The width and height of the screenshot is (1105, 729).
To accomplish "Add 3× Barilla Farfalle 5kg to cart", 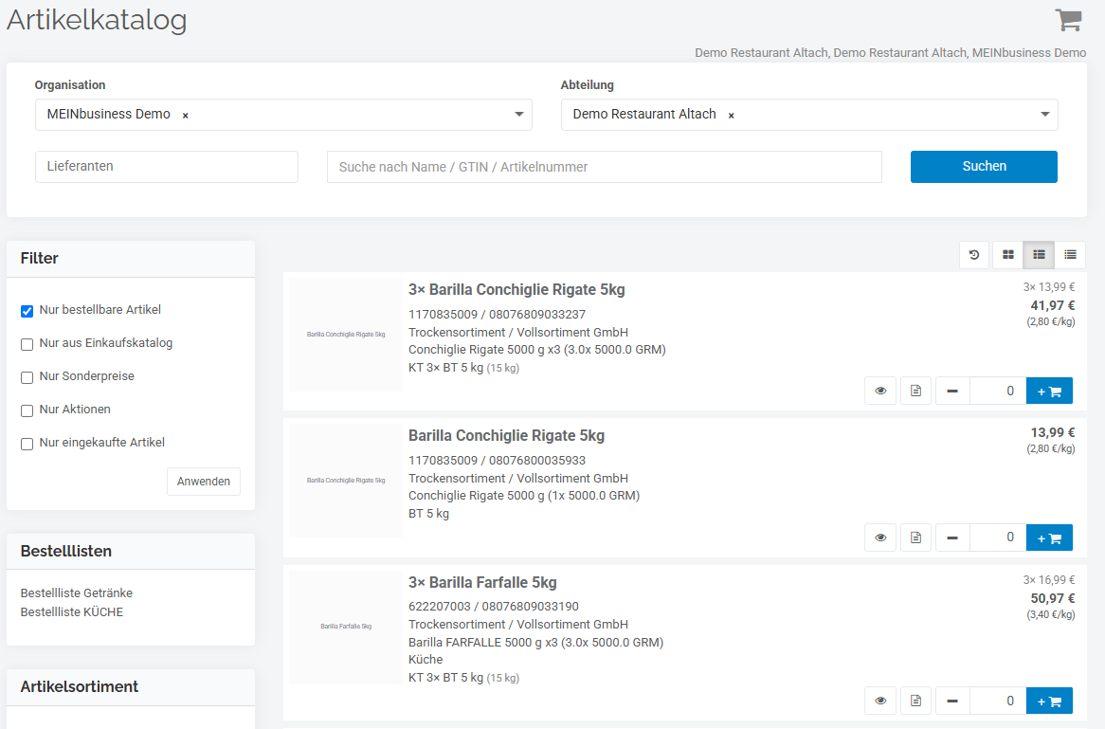I will [x=1049, y=701].
